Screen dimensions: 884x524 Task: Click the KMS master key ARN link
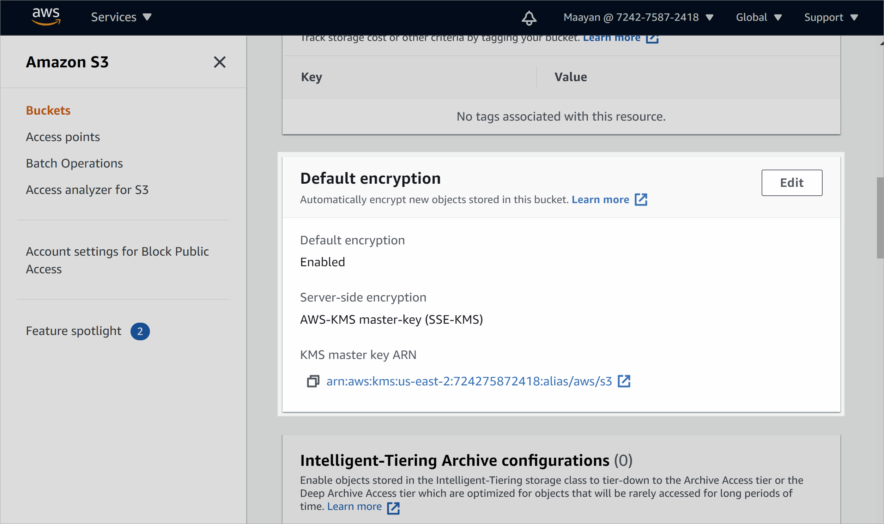(468, 380)
